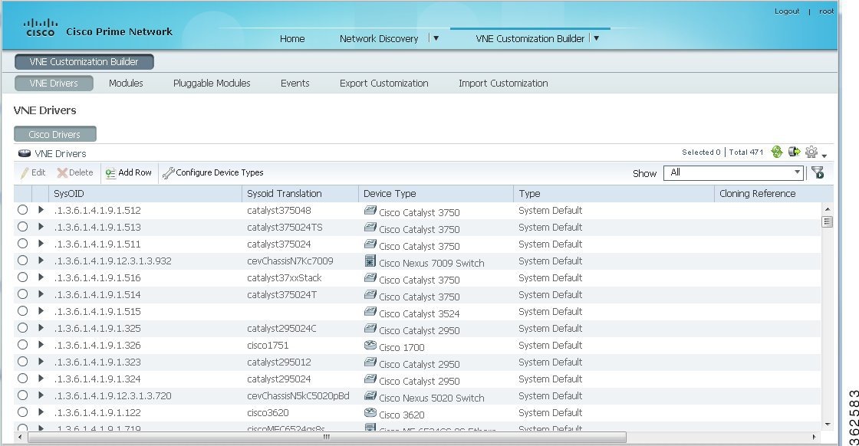The width and height of the screenshot is (859, 446).
Task: Select the radio button for SysOID .1.3.6.1.4.1.9.1.512
Action: 22,210
